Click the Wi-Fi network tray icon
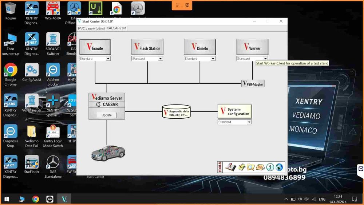364x205 pixels. coord(314,199)
